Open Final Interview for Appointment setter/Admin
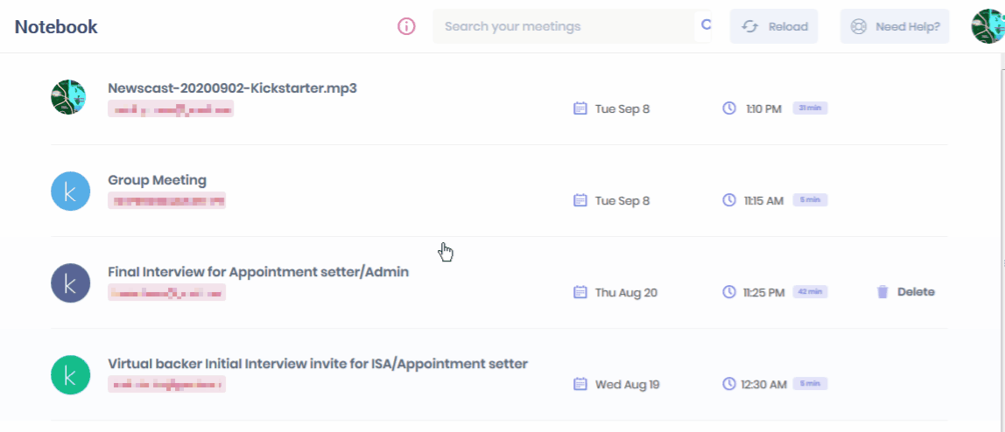This screenshot has width=1005, height=432. 258,272
